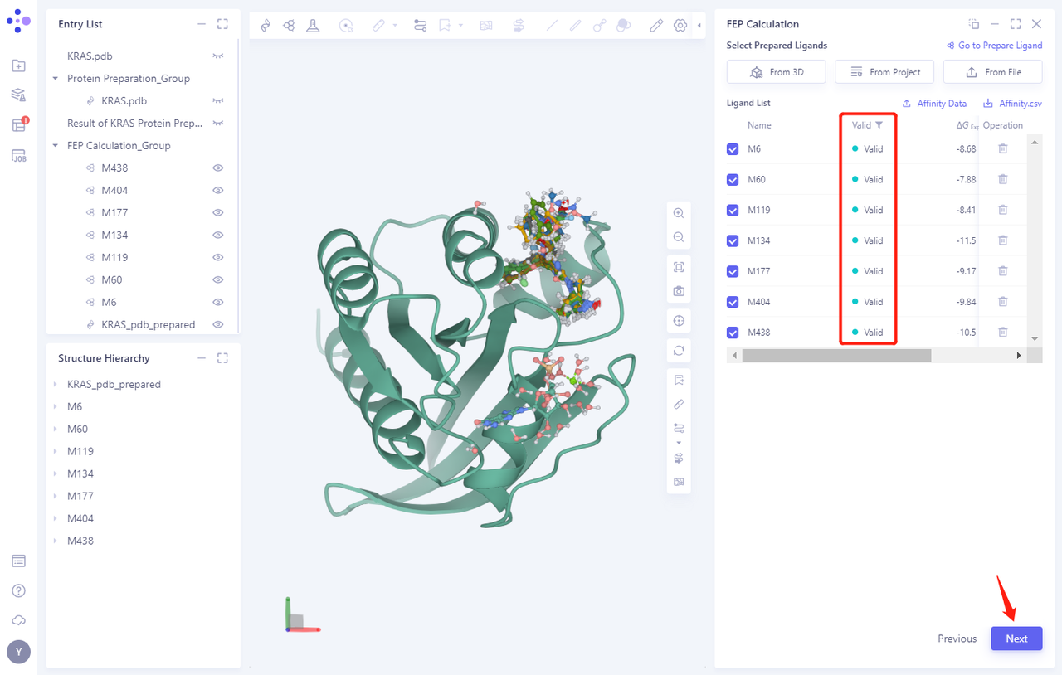Open the JOB panel in left sidebar

pos(19,156)
